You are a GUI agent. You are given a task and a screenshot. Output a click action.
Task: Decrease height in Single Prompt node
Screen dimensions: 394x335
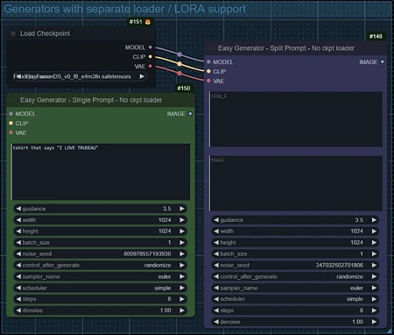point(18,232)
